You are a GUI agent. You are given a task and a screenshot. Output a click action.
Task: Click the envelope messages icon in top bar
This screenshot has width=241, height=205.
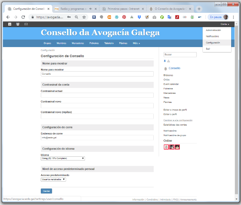click(26, 24)
